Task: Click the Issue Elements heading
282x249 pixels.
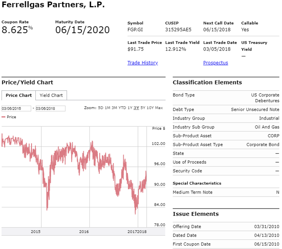Action: [196, 214]
